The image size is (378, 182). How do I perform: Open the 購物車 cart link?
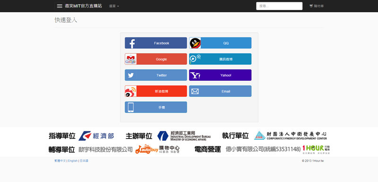pyautogui.click(x=317, y=6)
